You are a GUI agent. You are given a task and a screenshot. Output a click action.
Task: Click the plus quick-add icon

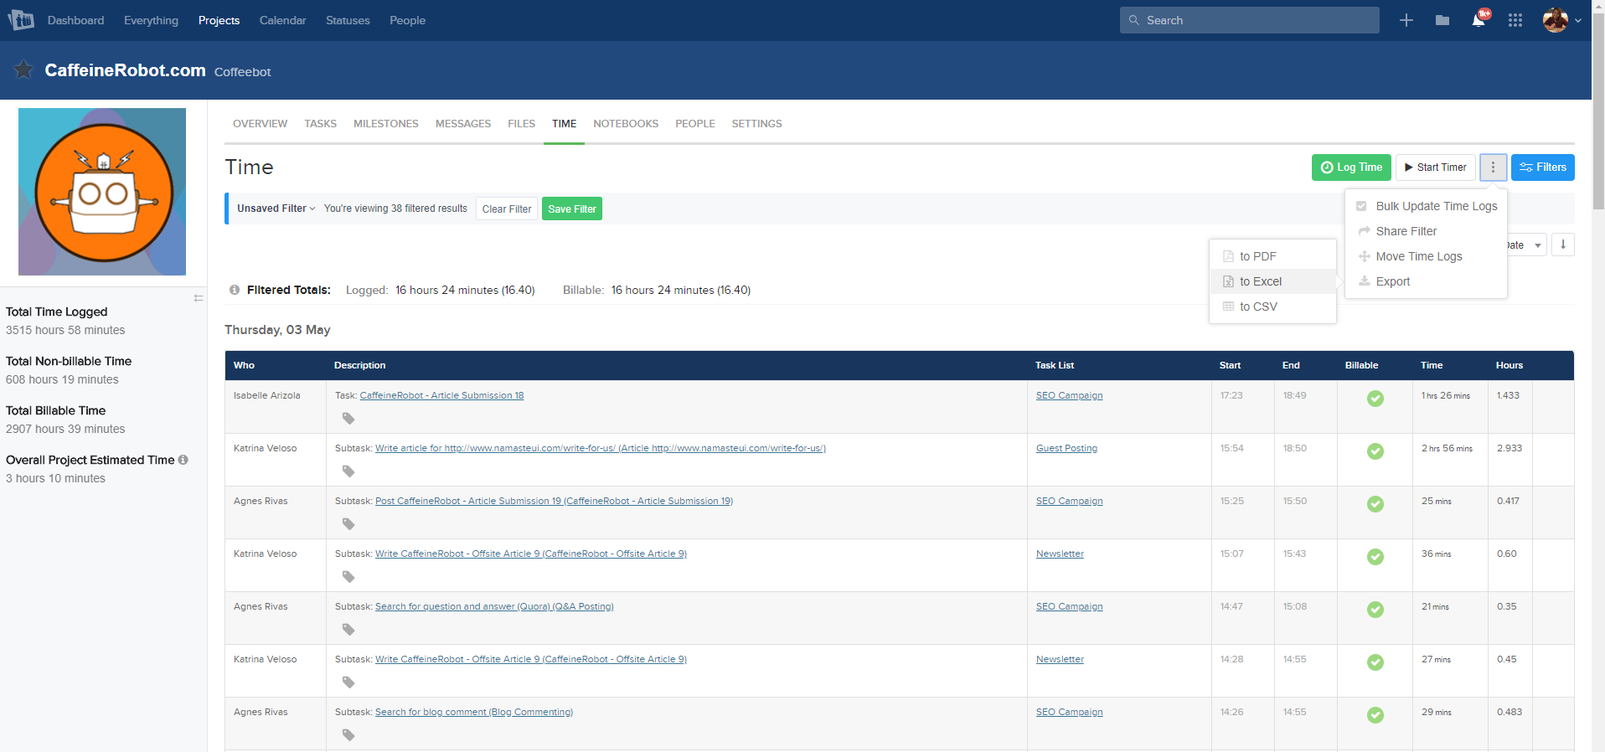[1406, 20]
